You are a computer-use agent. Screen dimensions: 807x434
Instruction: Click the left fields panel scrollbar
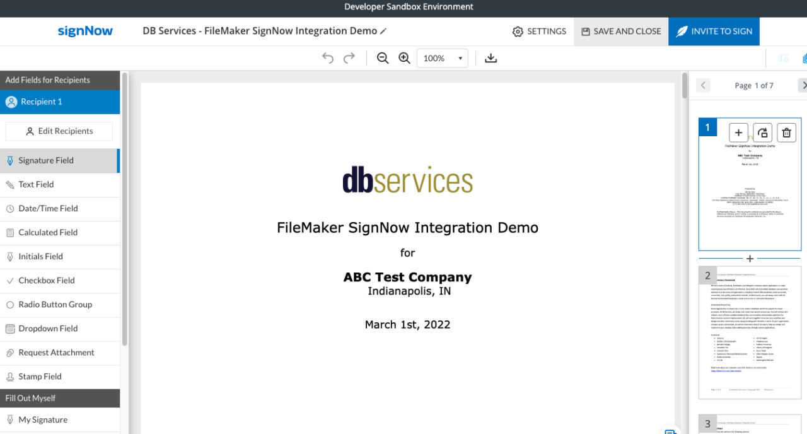click(125, 208)
